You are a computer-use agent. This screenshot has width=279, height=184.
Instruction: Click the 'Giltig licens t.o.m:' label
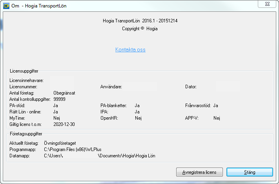click(26, 124)
